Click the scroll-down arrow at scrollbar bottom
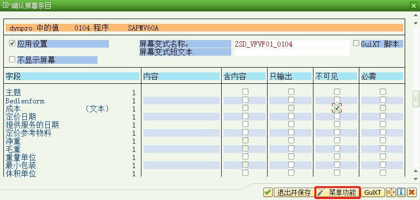This screenshot has height=200, width=420. point(416,179)
